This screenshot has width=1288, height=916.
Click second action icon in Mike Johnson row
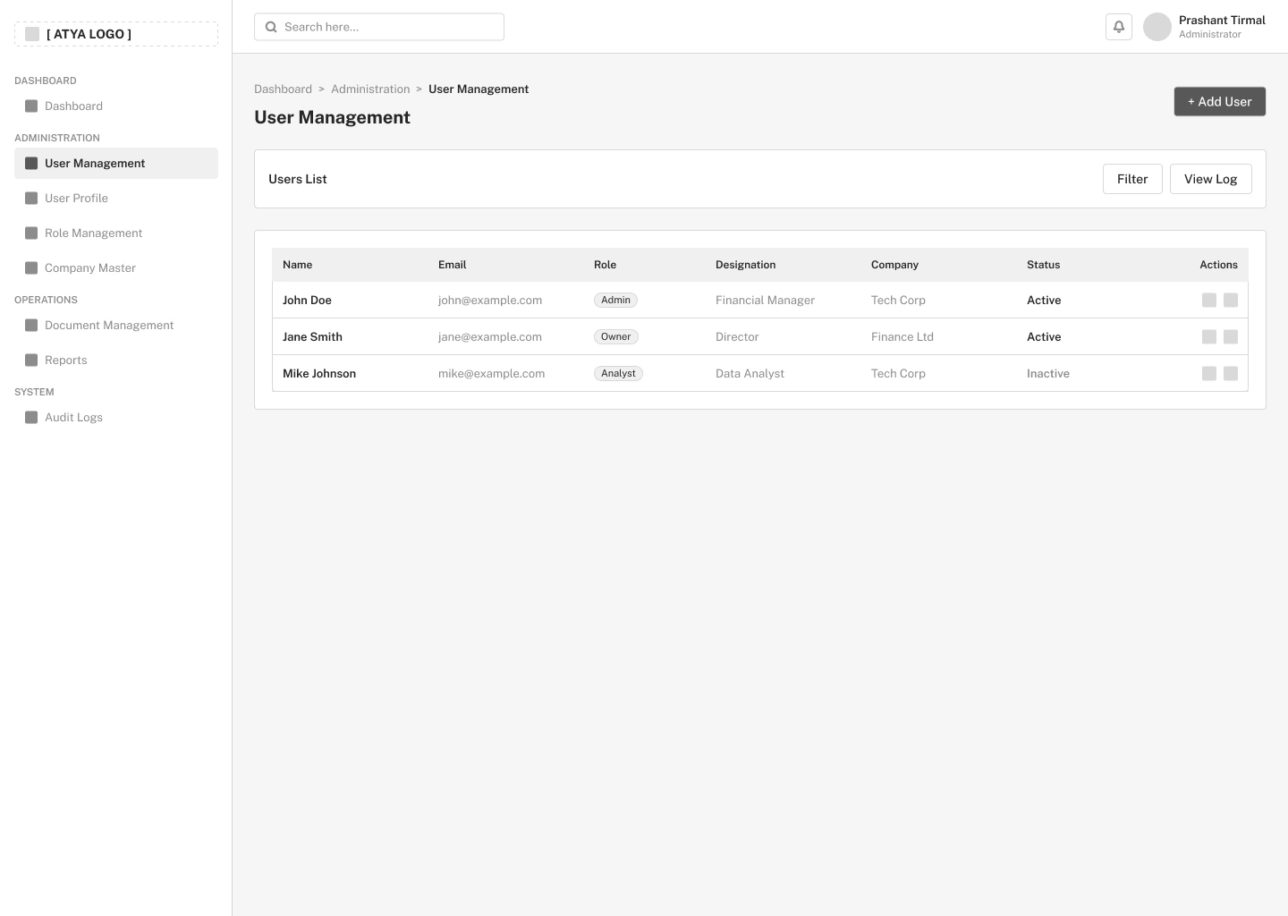click(1231, 374)
